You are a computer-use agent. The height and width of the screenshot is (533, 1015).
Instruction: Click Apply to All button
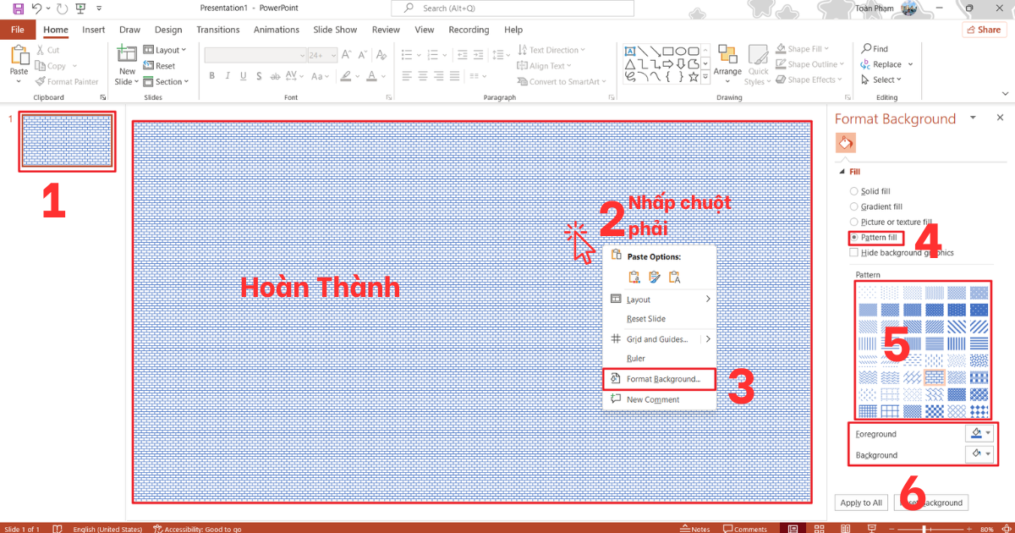(x=861, y=503)
